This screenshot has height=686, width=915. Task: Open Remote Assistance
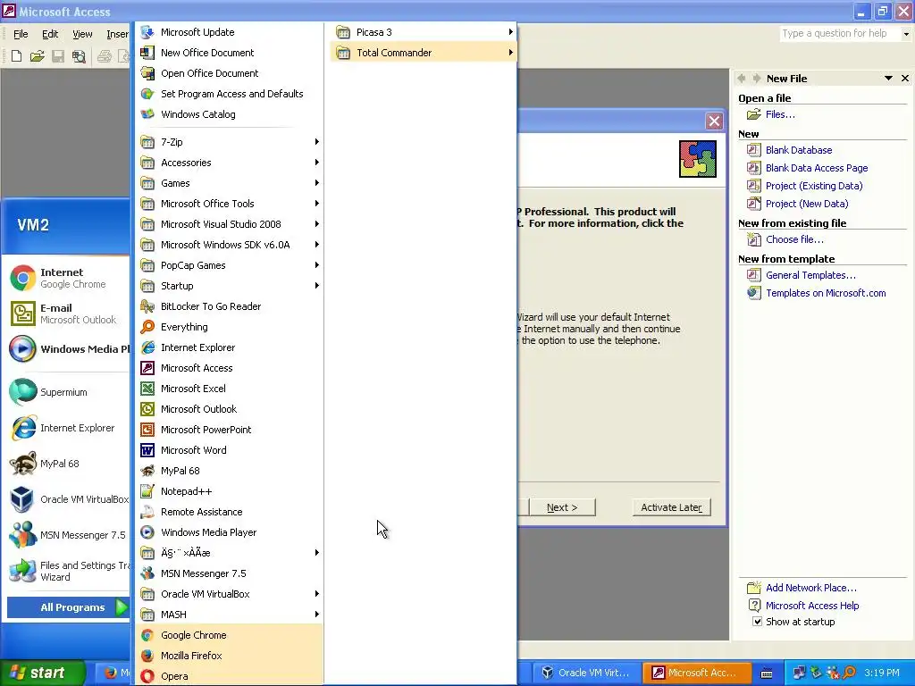click(230, 512)
